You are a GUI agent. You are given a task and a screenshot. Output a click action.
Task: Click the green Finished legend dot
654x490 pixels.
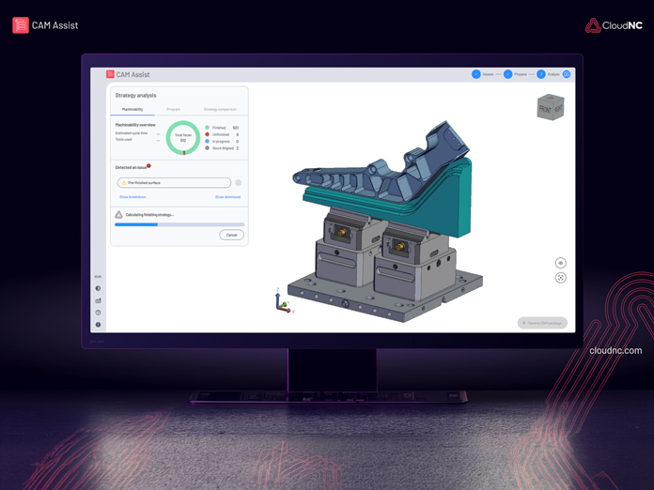pos(207,128)
